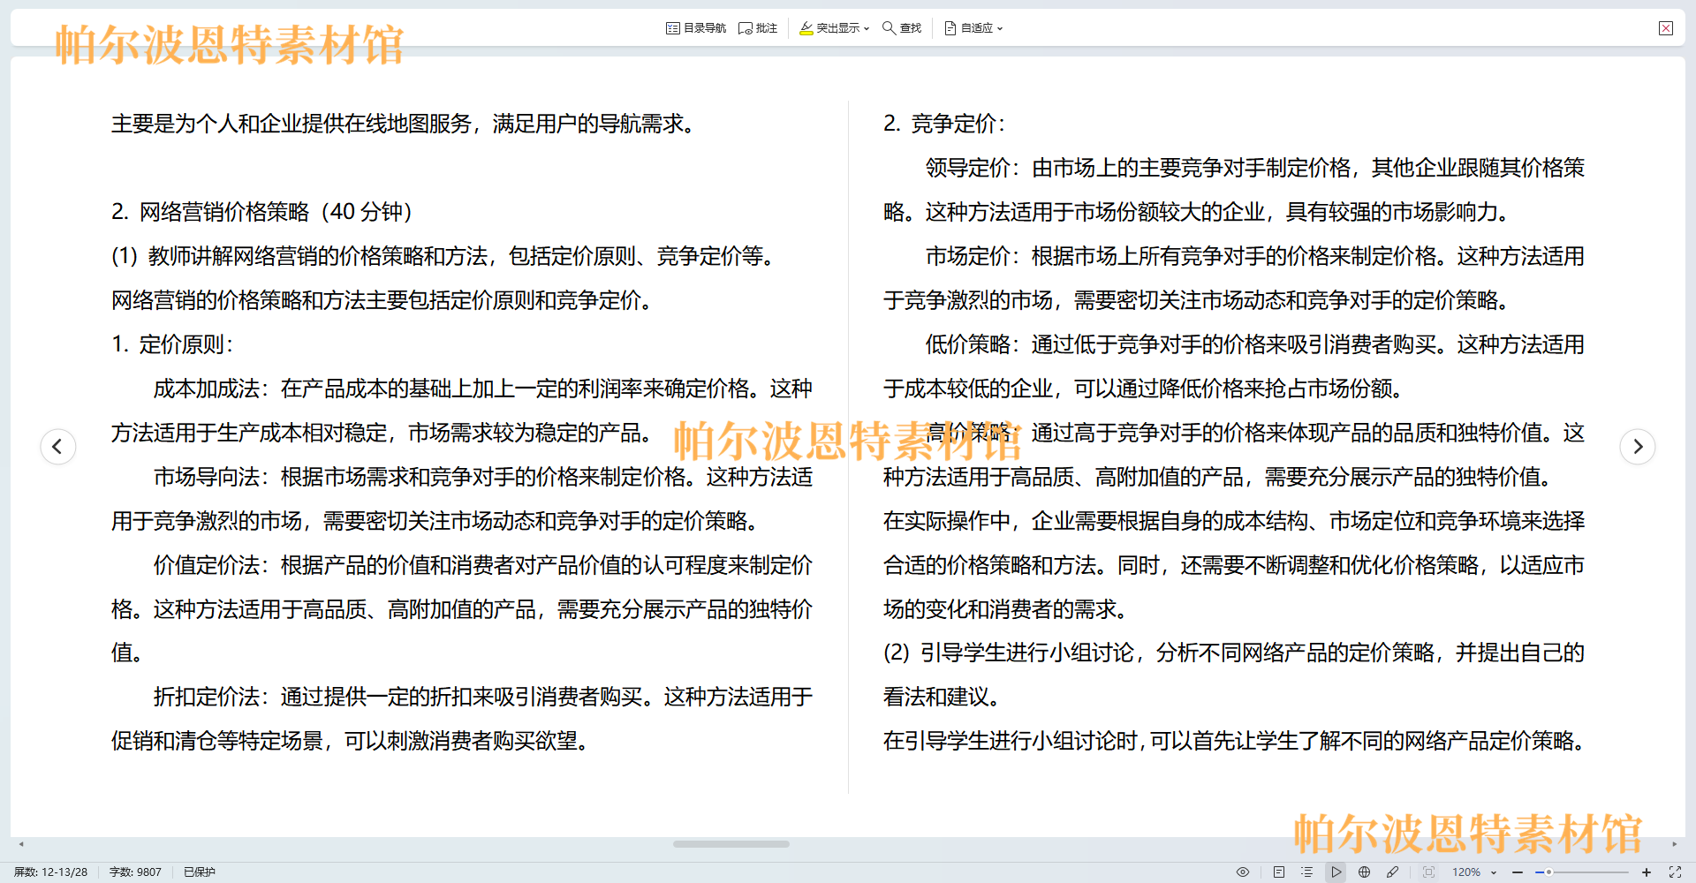Click the 屏数: 12-13/28 page indicator

50,872
